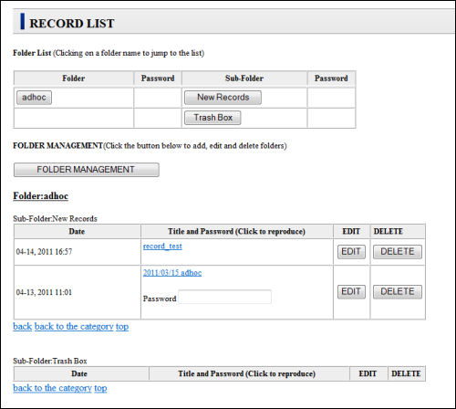Delete the record_test entry
This screenshot has width=456, height=409.
click(x=398, y=252)
